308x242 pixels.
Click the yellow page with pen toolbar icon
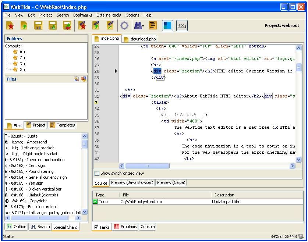[x=110, y=25]
